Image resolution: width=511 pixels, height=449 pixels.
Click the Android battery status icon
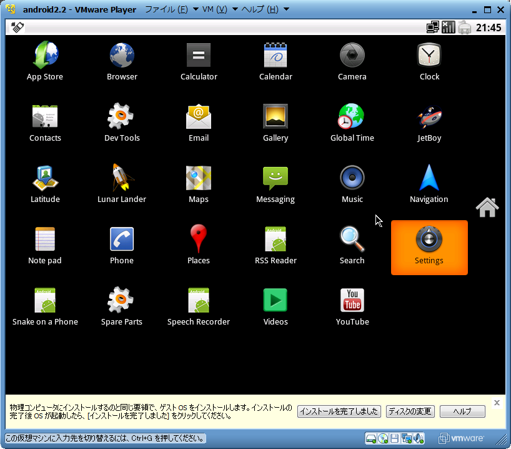tap(465, 28)
